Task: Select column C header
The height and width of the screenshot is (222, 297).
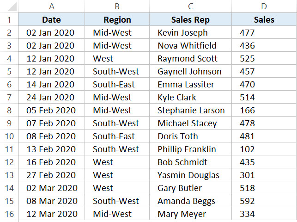Action: coord(190,6)
